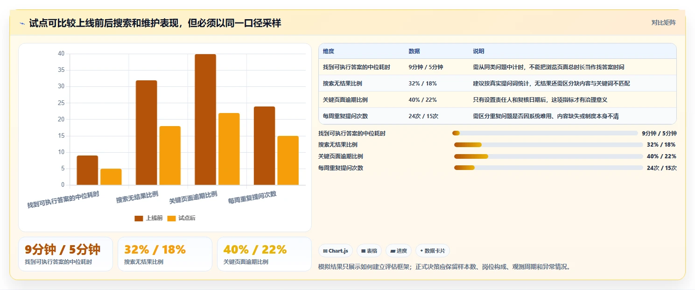Toggle the 上线前 legend swatch
The height and width of the screenshot is (290, 695).
click(x=139, y=218)
